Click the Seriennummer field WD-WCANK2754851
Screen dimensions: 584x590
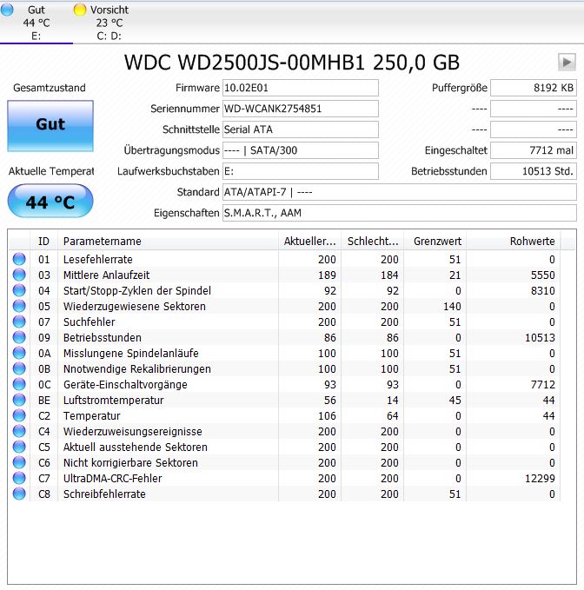301,109
